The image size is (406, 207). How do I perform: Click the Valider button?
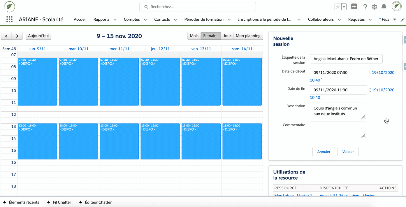click(348, 152)
